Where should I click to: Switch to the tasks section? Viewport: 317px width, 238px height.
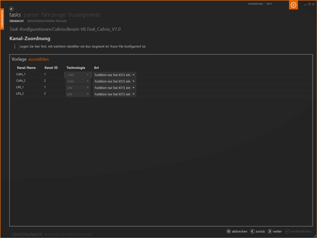(x=15, y=15)
